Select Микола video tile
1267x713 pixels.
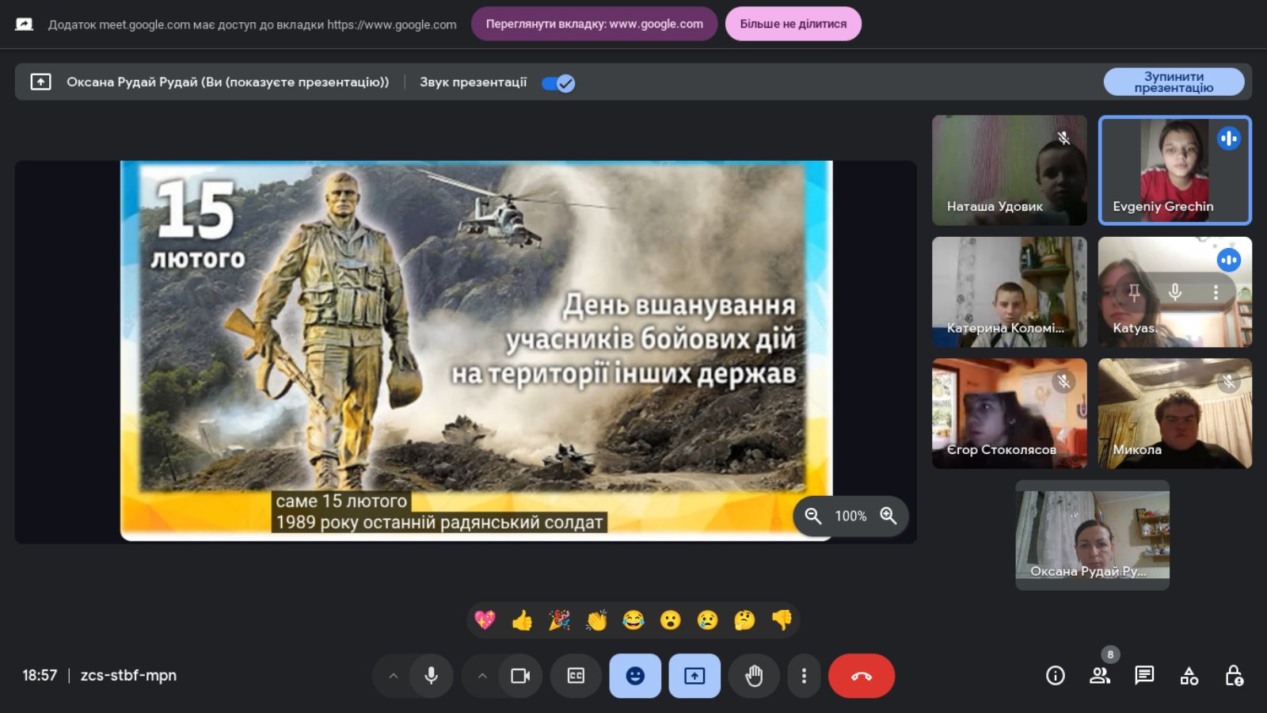[1175, 414]
